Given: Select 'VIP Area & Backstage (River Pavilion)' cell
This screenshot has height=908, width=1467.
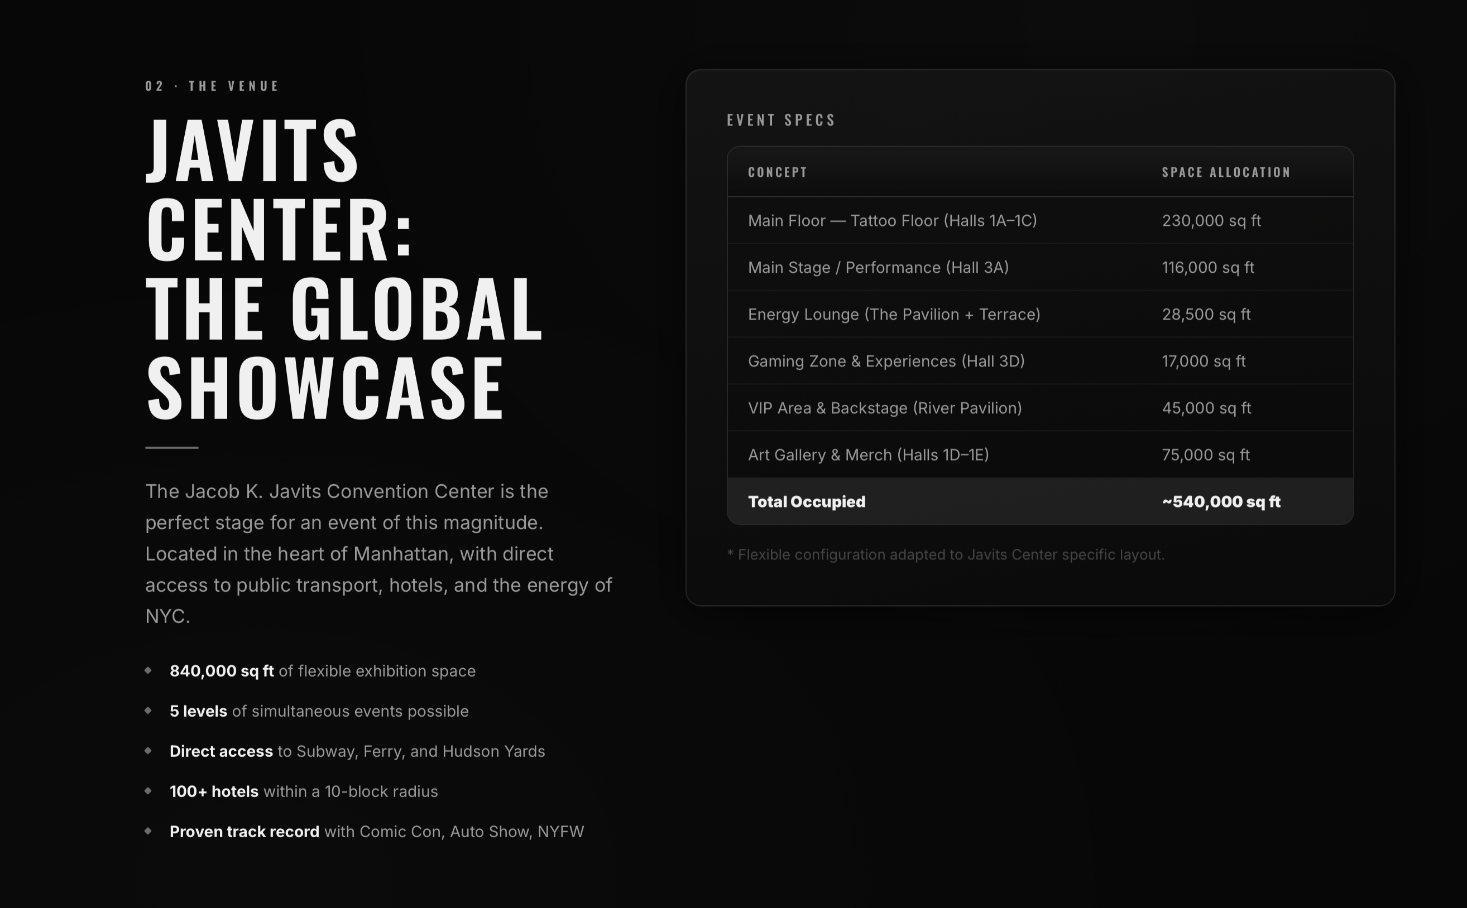Looking at the screenshot, I should tap(885, 408).
